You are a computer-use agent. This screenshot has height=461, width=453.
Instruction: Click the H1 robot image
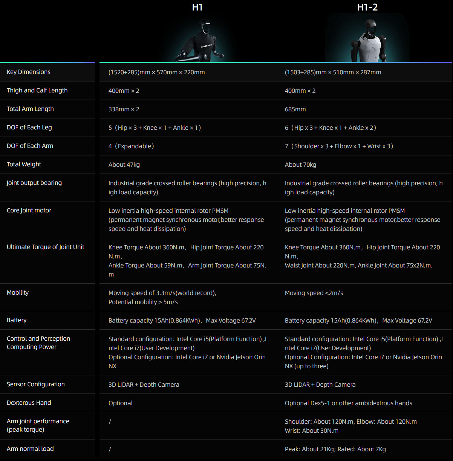coord(200,41)
